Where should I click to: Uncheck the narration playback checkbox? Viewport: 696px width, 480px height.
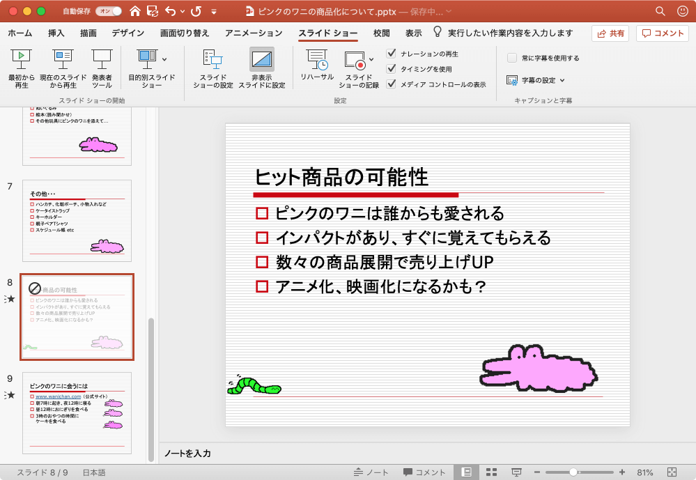coord(392,54)
